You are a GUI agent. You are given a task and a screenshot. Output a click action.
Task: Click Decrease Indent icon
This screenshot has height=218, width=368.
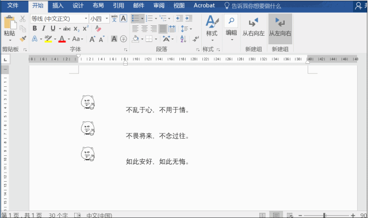[x=179, y=18]
